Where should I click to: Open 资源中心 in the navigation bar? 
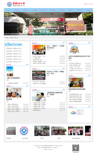tap(71, 10)
